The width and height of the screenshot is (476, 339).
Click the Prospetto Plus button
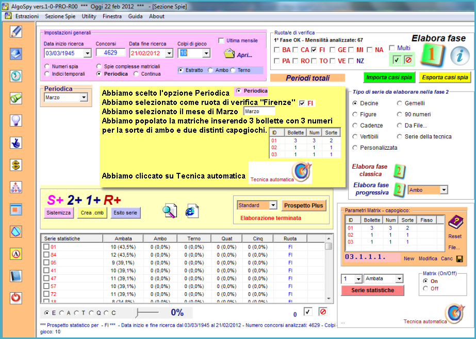(x=304, y=206)
